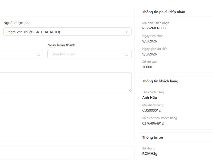Click the customer phone number 03764964912
The width and height of the screenshot is (213, 160).
[x=153, y=123]
